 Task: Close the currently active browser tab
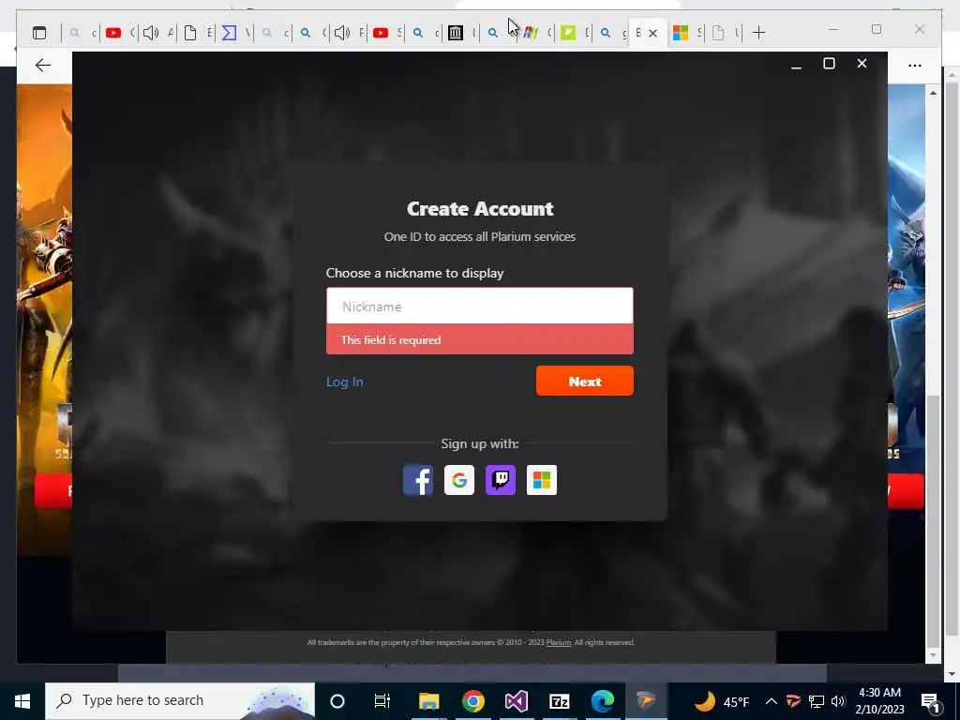[652, 33]
